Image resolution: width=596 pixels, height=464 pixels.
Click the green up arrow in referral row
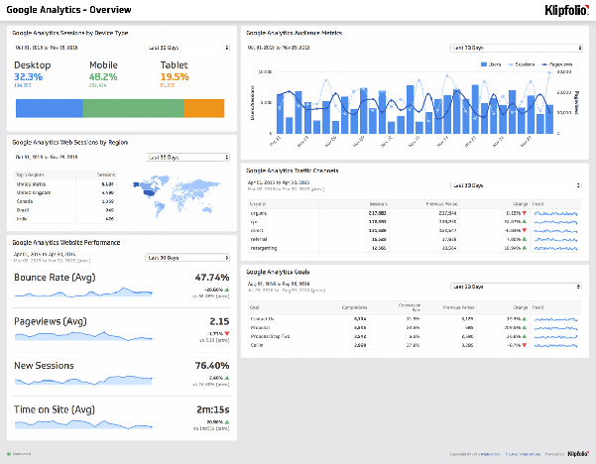point(525,239)
